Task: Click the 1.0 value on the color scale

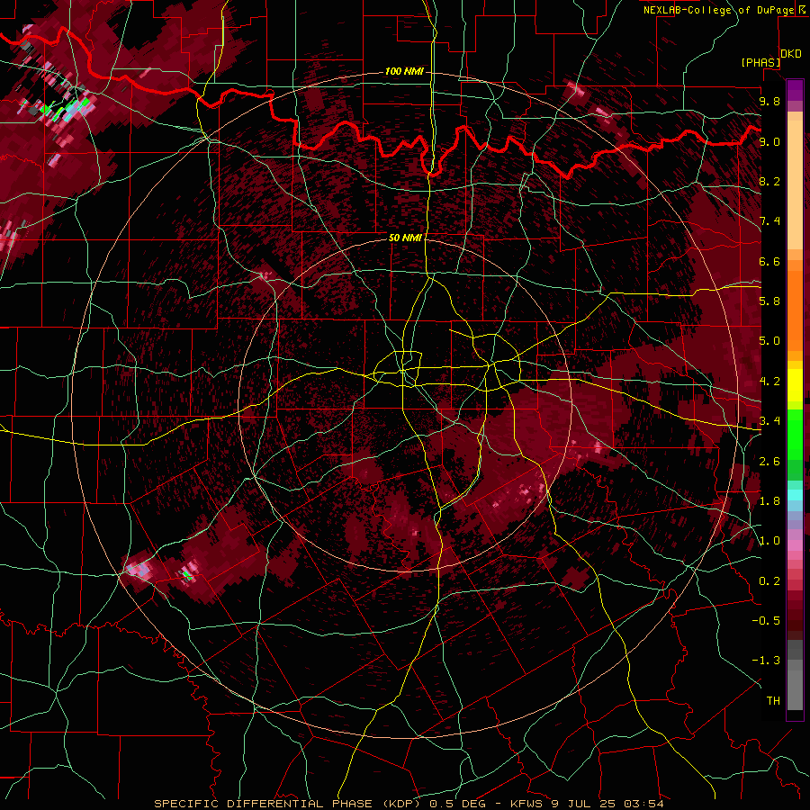Action: point(769,541)
